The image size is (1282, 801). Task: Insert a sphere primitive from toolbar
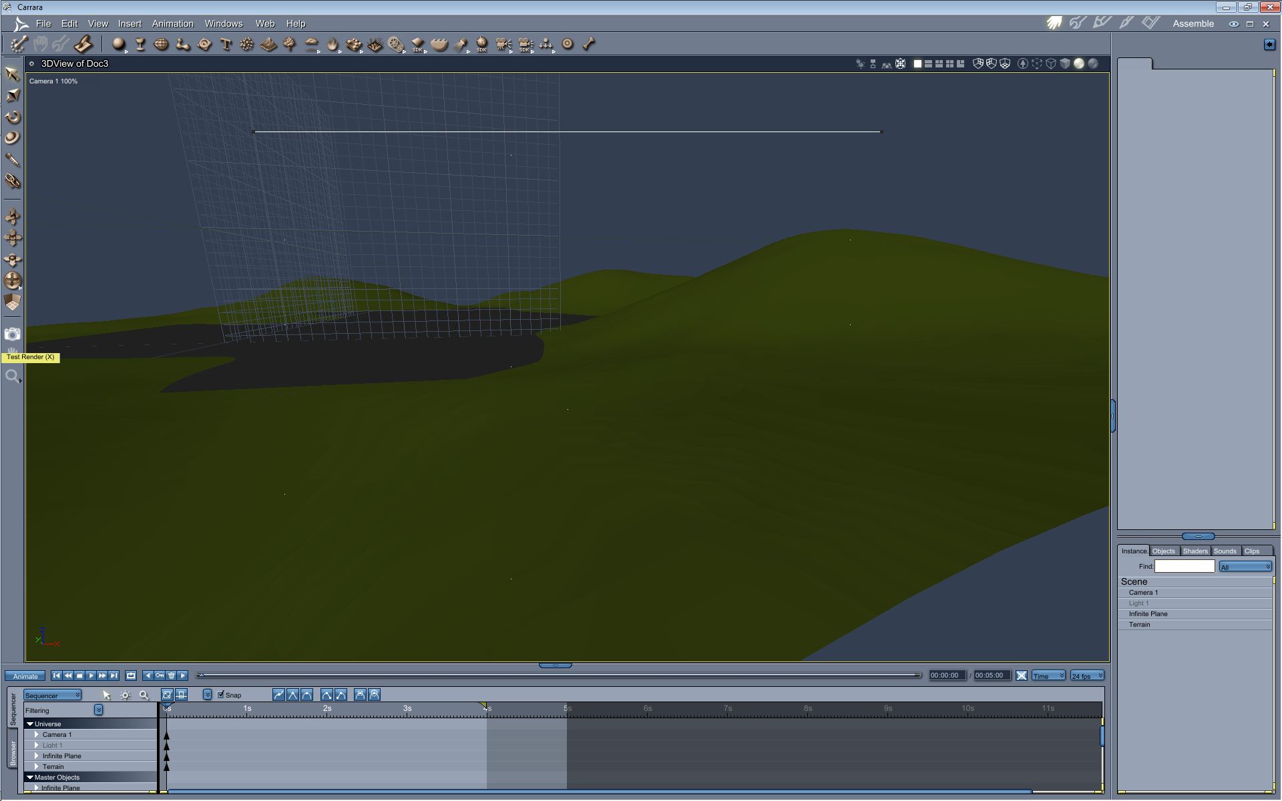[118, 45]
